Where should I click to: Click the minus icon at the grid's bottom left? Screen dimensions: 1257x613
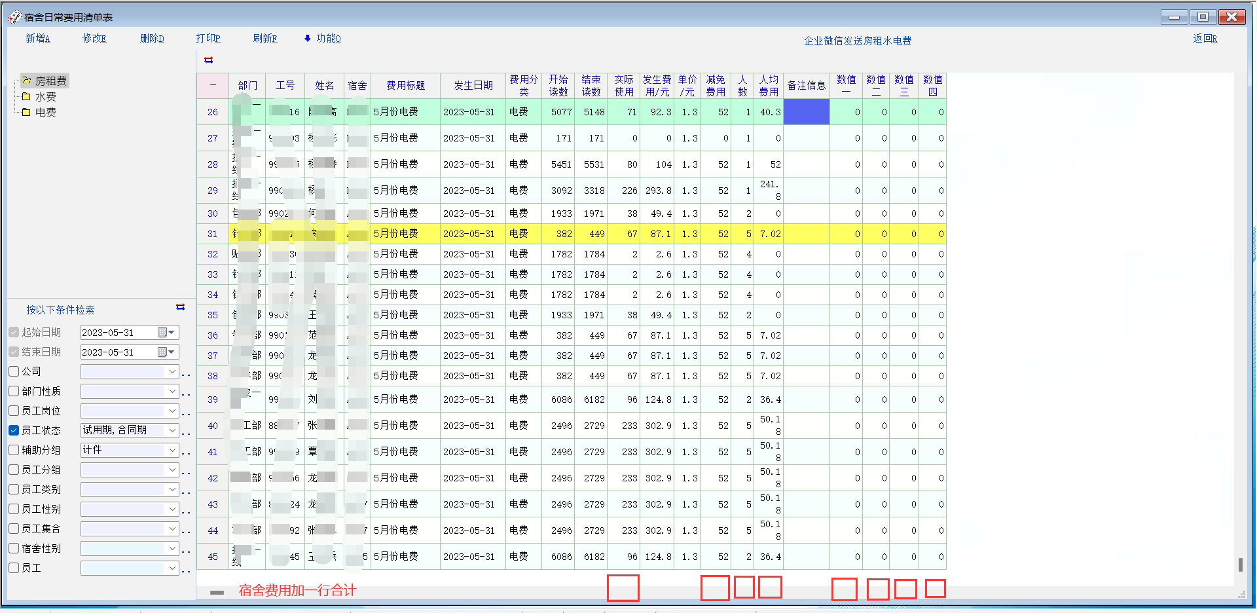coord(217,592)
